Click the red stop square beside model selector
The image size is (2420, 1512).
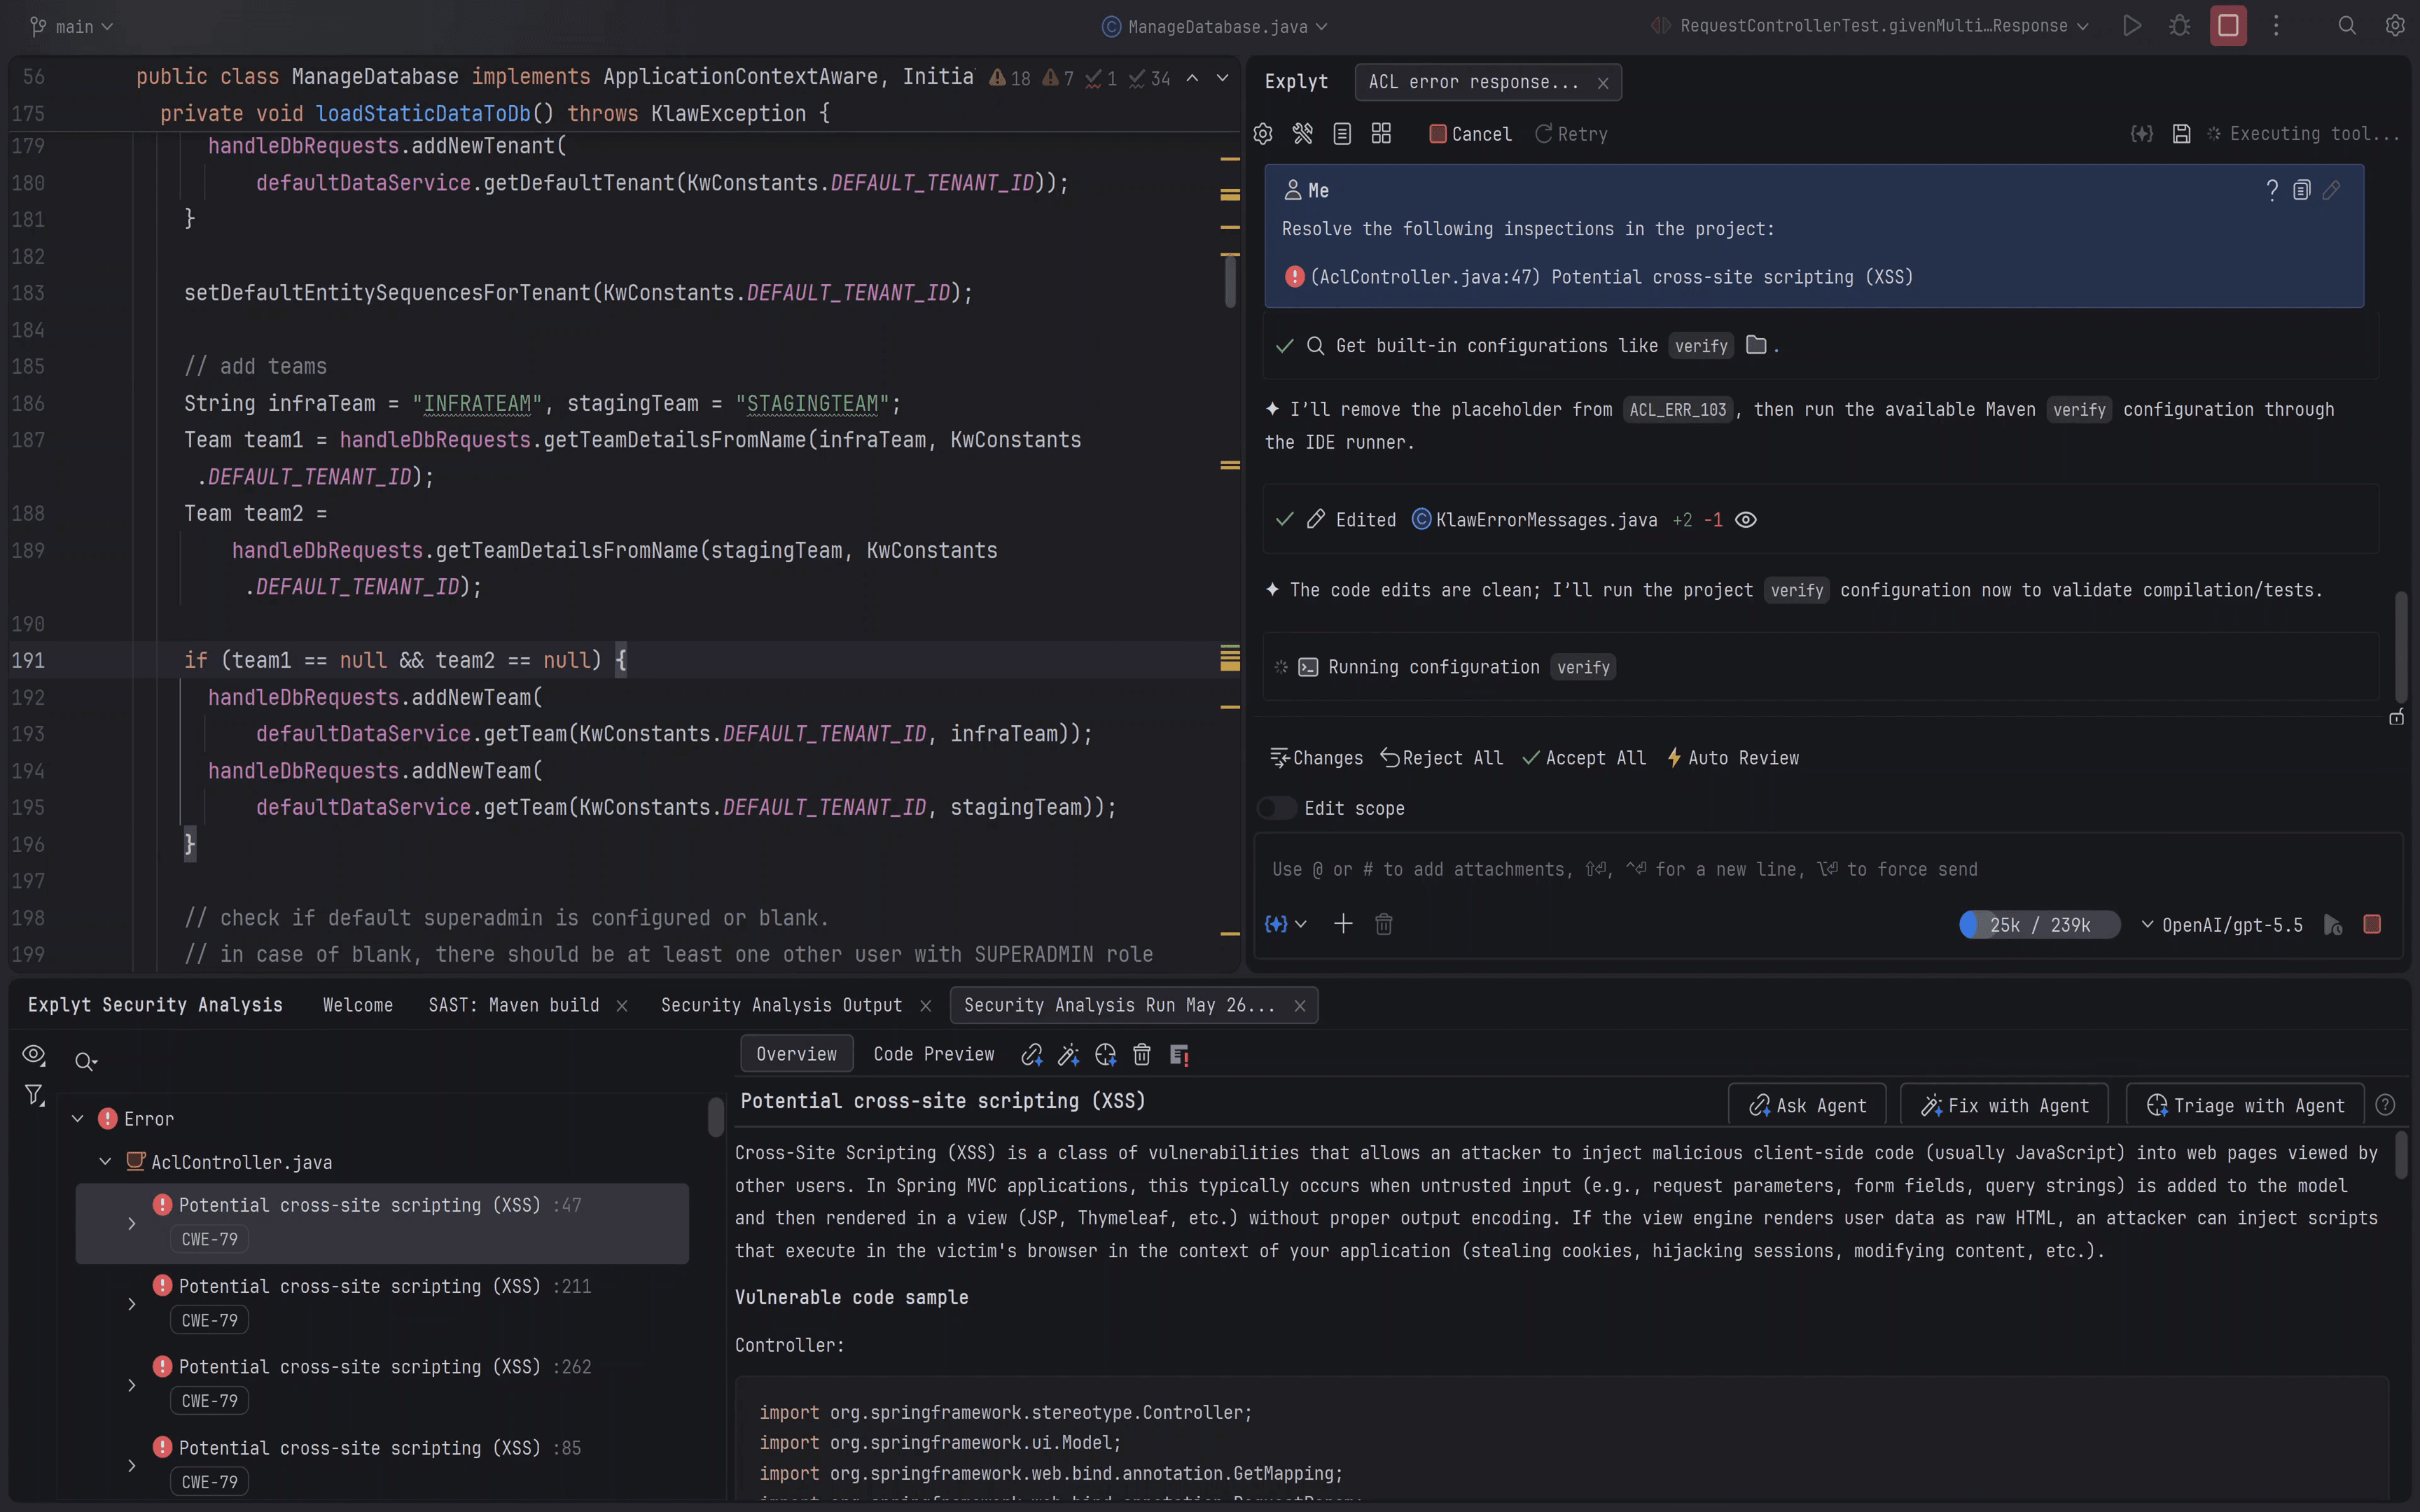(x=2372, y=924)
